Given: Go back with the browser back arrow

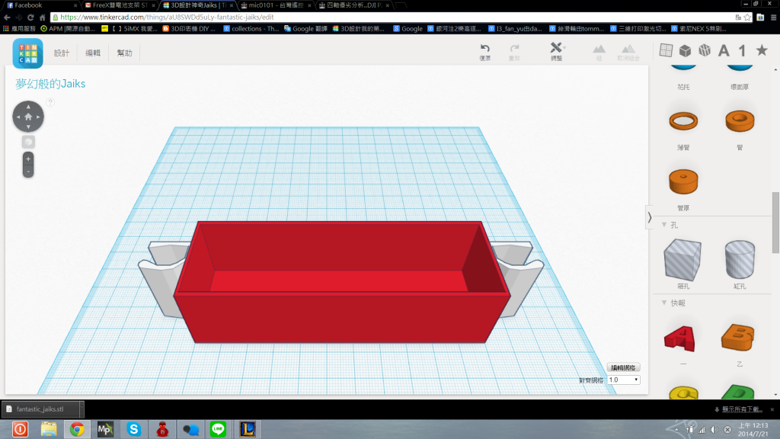Looking at the screenshot, I should click(7, 18).
